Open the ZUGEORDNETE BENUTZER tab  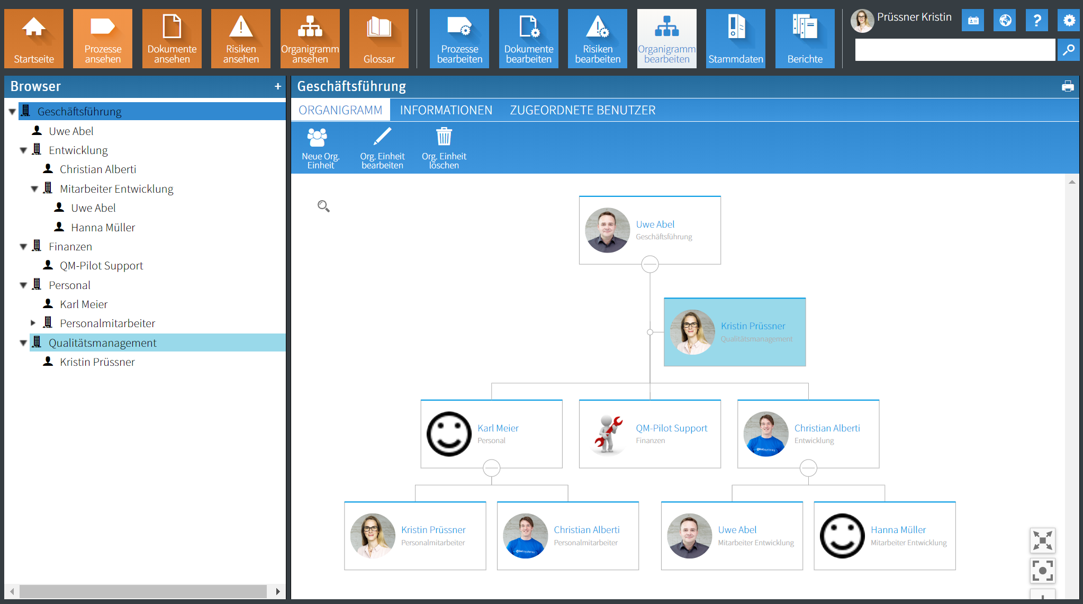coord(582,110)
